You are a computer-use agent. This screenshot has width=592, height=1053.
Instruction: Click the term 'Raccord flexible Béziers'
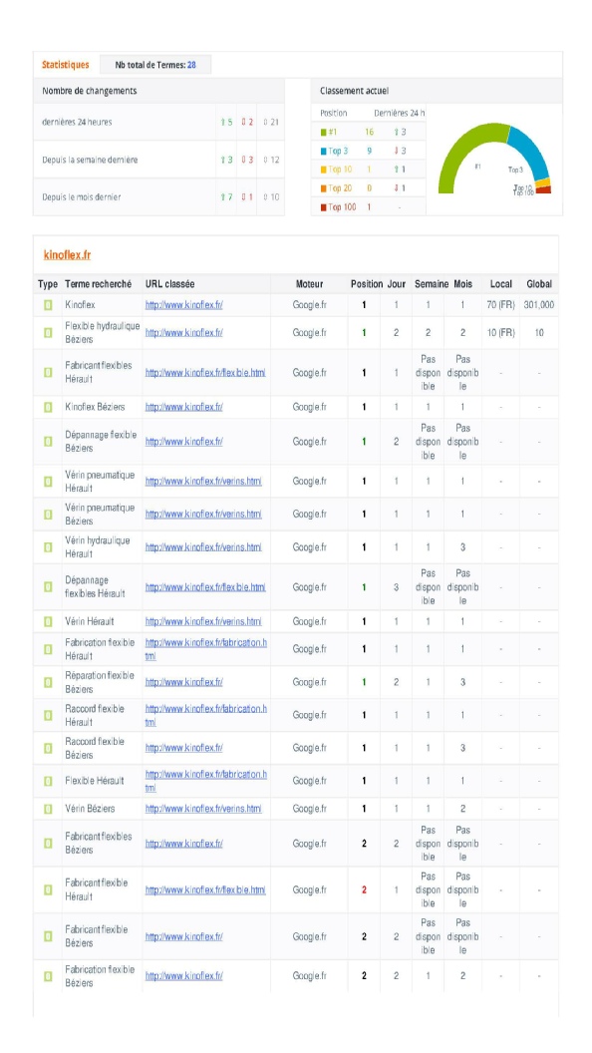95,748
